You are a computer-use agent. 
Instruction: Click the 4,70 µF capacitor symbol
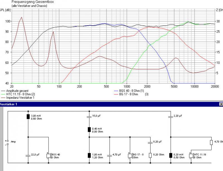coord(110,156)
